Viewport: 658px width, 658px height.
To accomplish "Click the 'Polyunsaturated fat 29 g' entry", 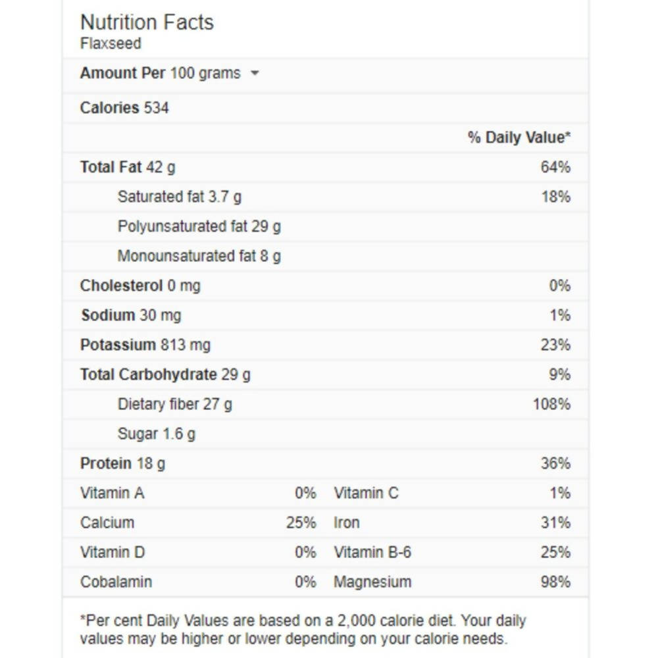I will point(199,226).
